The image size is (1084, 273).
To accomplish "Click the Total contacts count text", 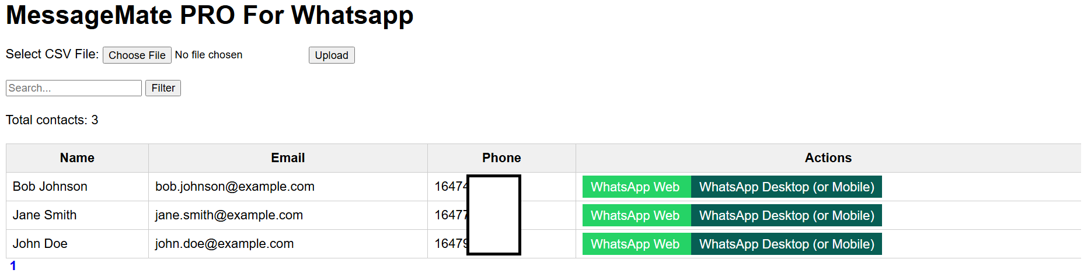I will coord(52,120).
